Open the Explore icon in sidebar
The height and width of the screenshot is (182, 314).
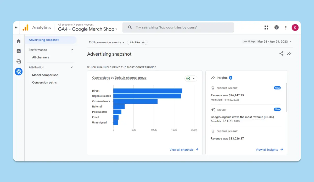tap(19, 61)
